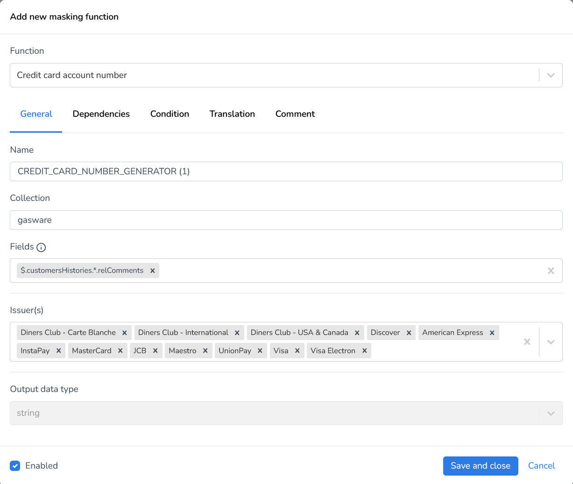Screen dimensions: 573x484
Task: Open the Output data type dropdown
Action: (551, 413)
